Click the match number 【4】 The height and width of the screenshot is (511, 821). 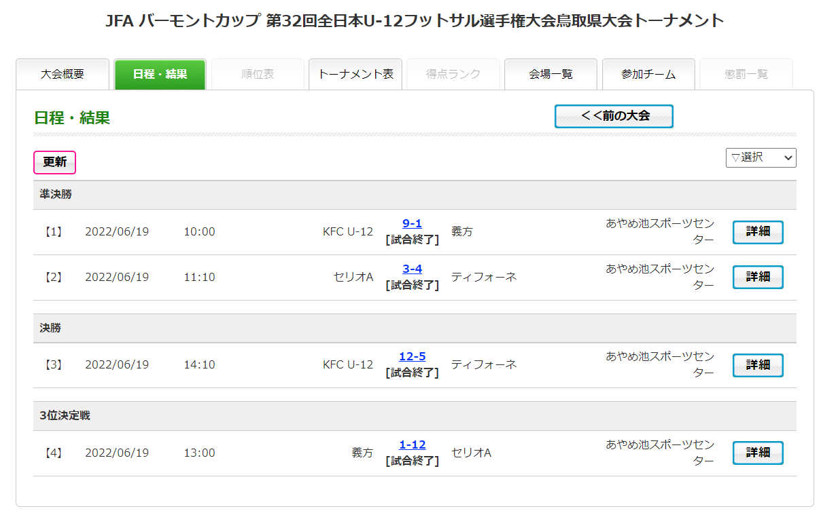pyautogui.click(x=53, y=453)
